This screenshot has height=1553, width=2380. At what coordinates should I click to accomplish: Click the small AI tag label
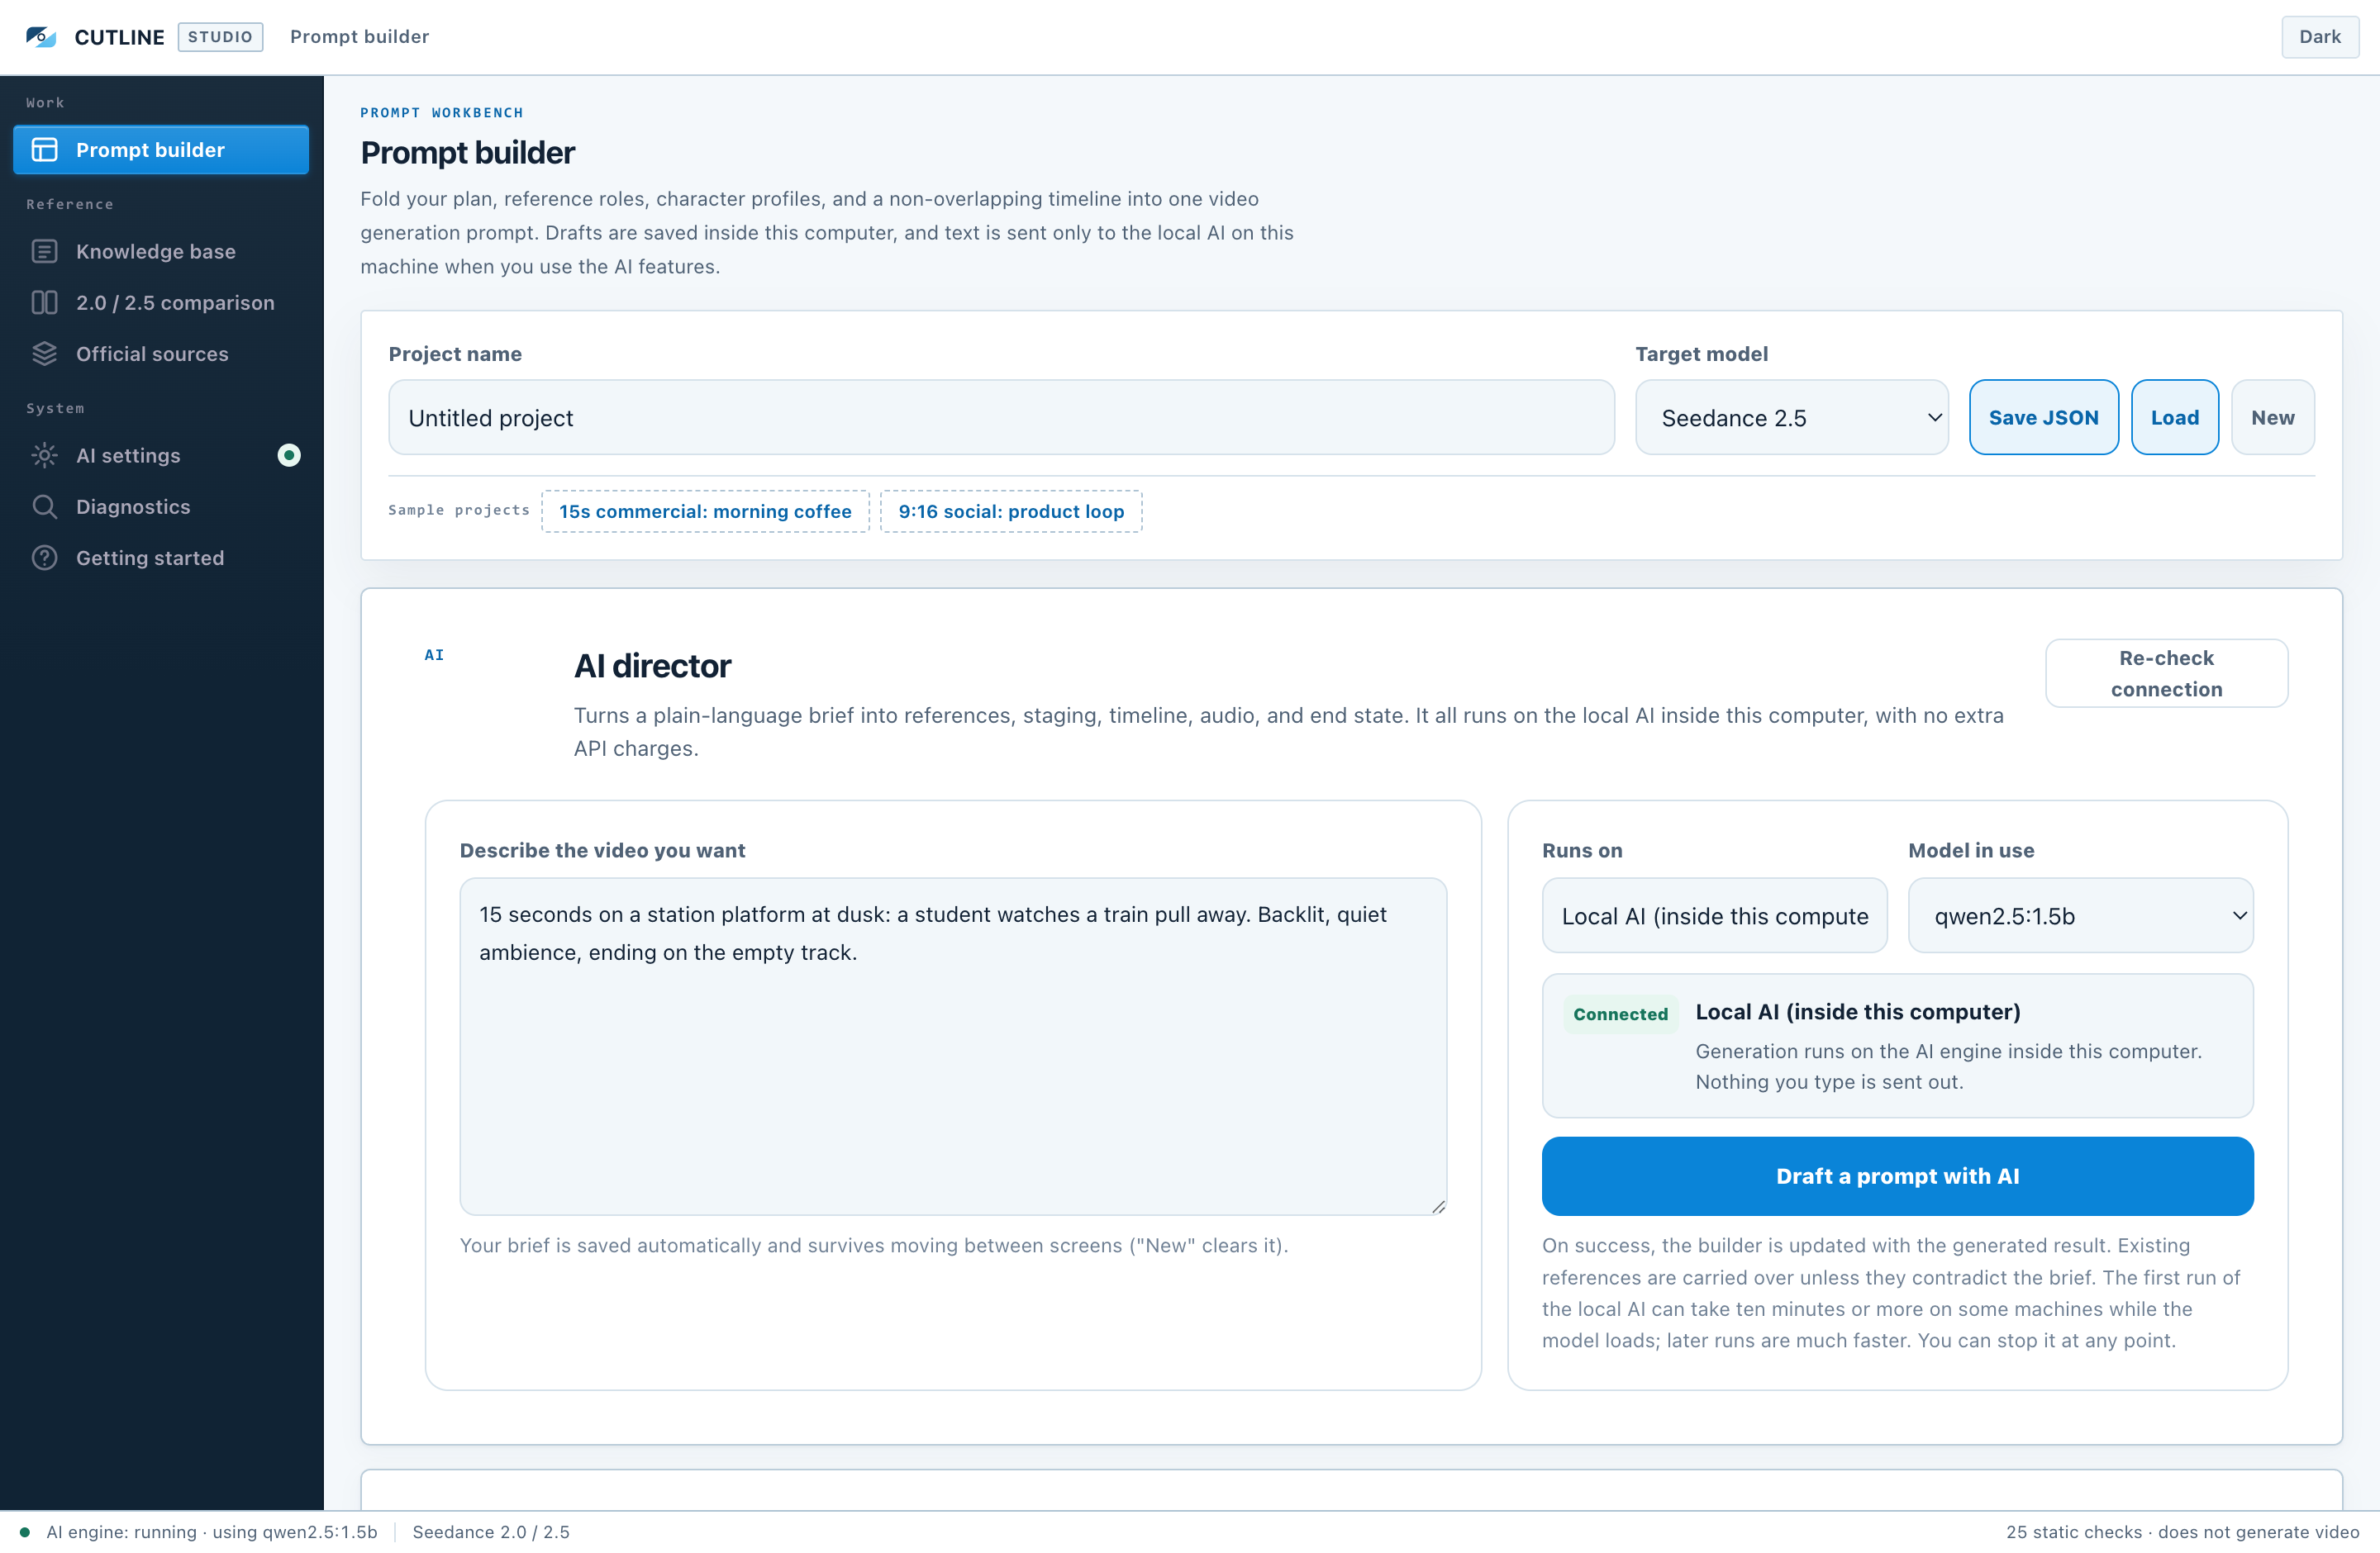434,656
